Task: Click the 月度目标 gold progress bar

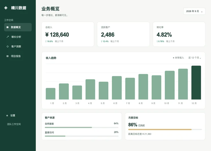Action: pyautogui.click(x=165, y=130)
